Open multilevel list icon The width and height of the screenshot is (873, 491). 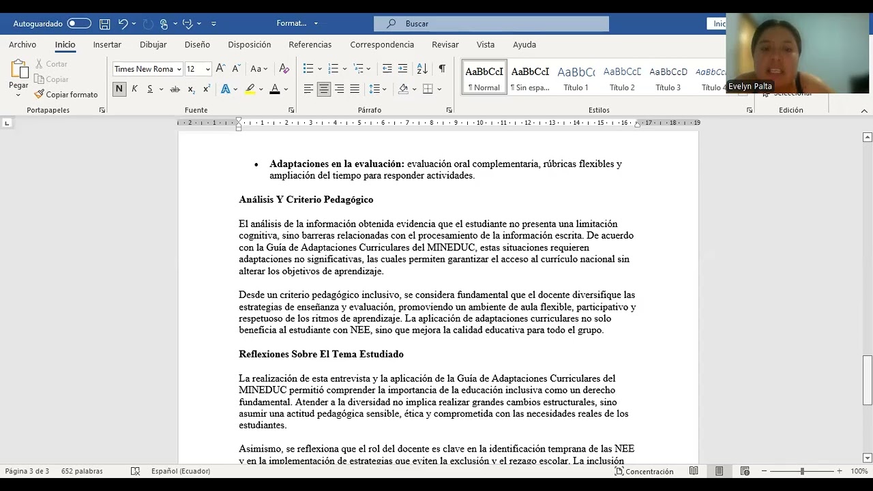pos(359,69)
